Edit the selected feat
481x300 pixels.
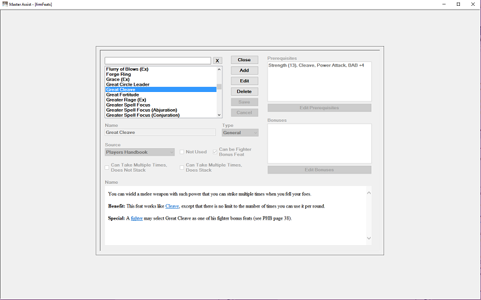(x=244, y=81)
